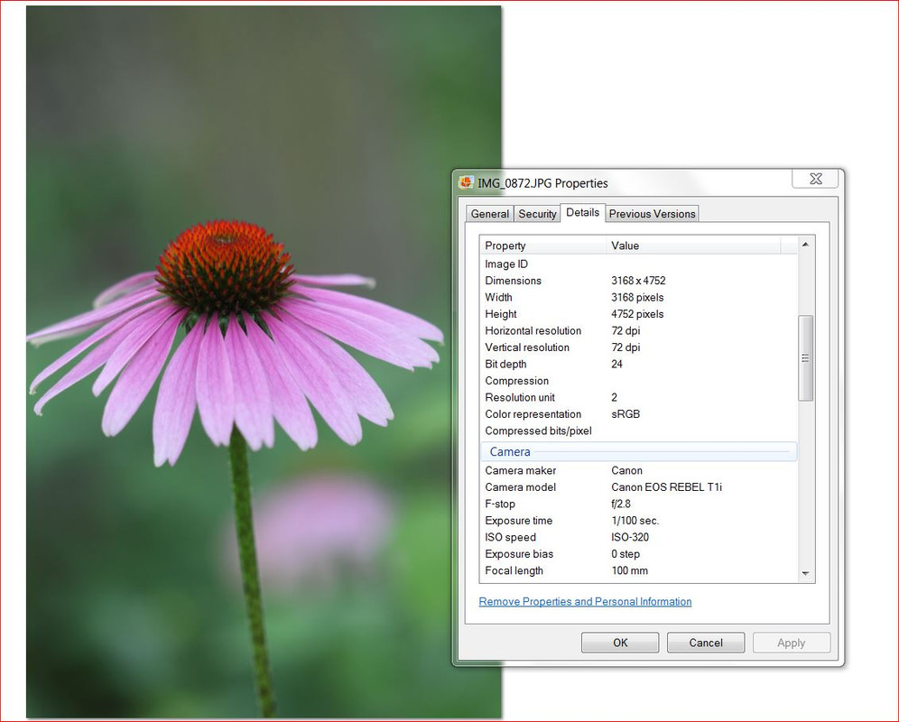The height and width of the screenshot is (722, 899).
Task: Click the Color representation value sRGB
Action: click(625, 414)
